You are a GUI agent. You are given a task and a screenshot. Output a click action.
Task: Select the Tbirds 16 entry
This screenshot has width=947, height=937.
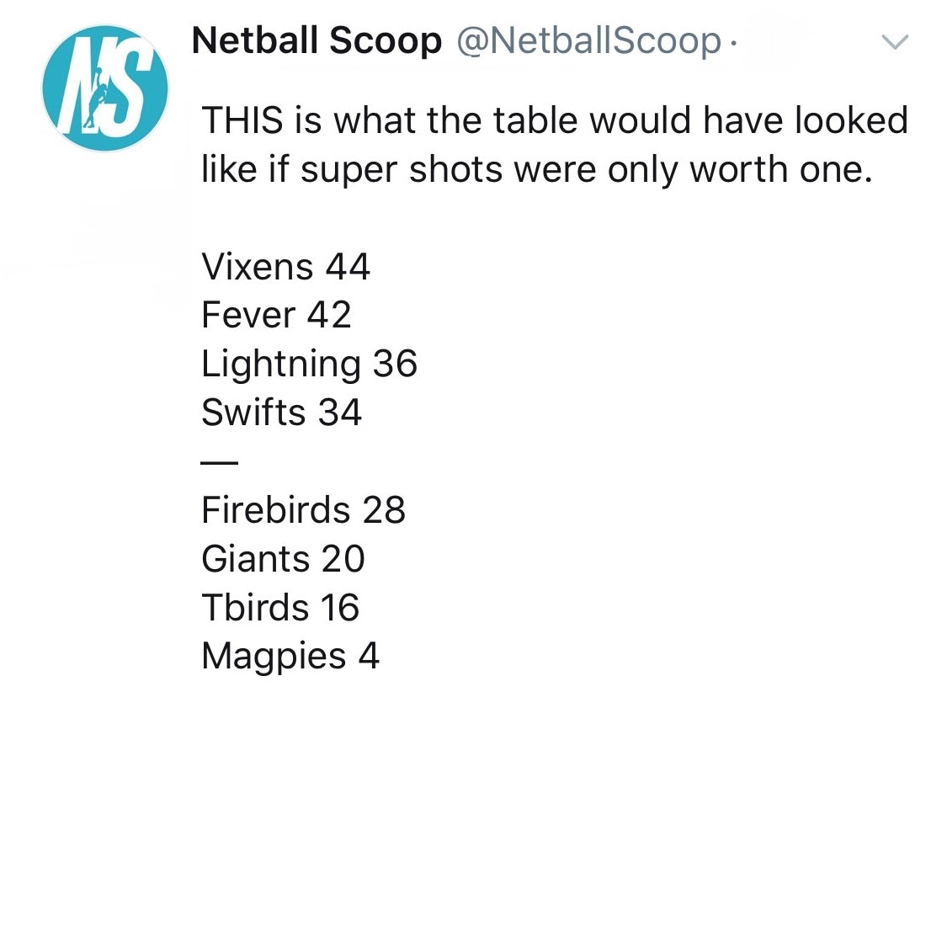(x=280, y=607)
